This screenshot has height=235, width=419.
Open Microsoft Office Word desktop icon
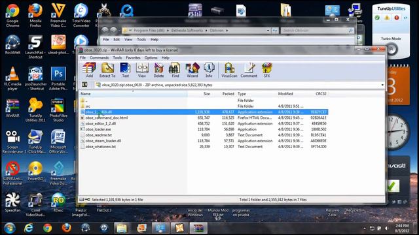tap(58, 142)
